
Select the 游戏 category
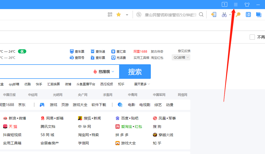(54, 105)
